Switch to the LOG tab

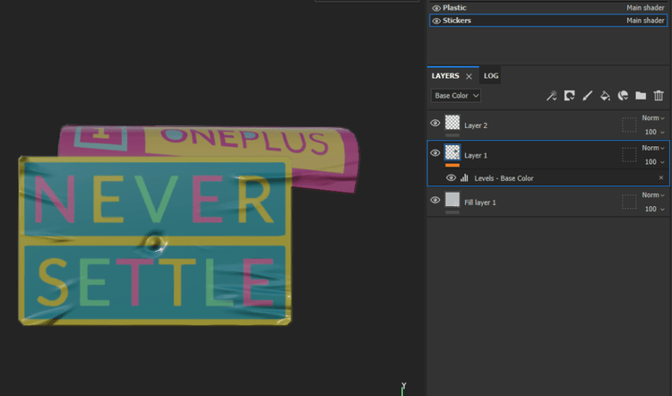(491, 76)
